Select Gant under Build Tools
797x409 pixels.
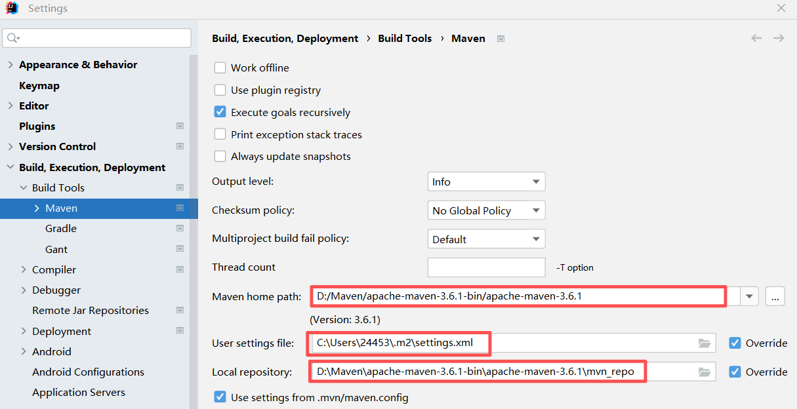click(56, 249)
